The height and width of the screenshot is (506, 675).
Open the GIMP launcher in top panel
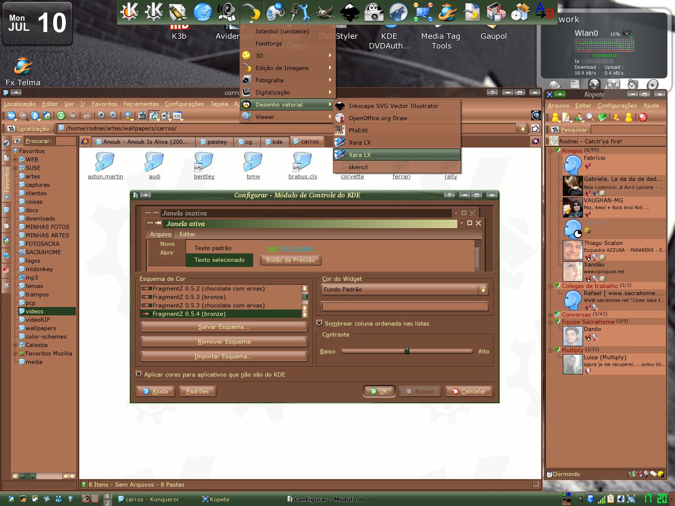(x=324, y=12)
